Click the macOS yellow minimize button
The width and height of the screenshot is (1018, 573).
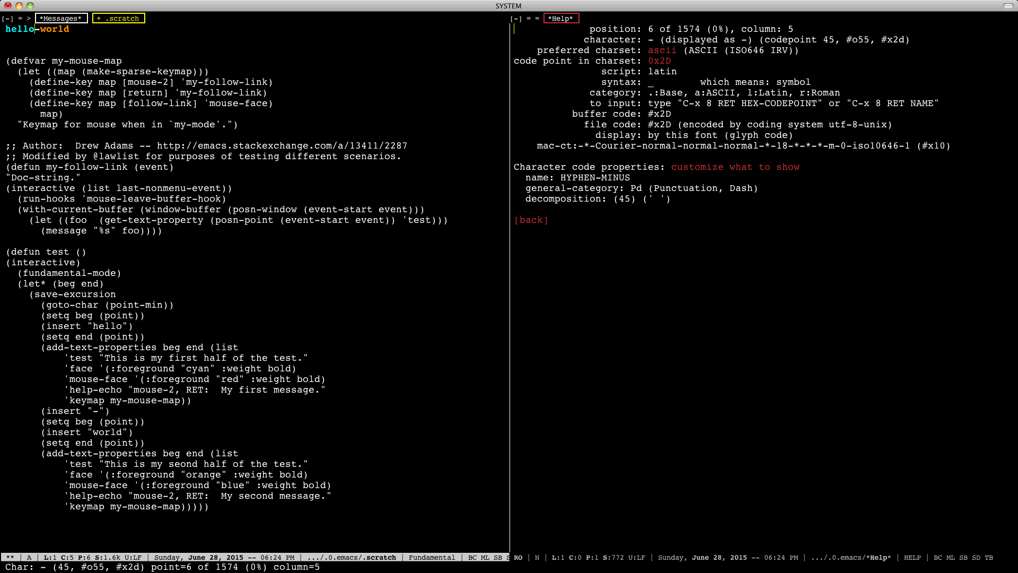point(19,6)
